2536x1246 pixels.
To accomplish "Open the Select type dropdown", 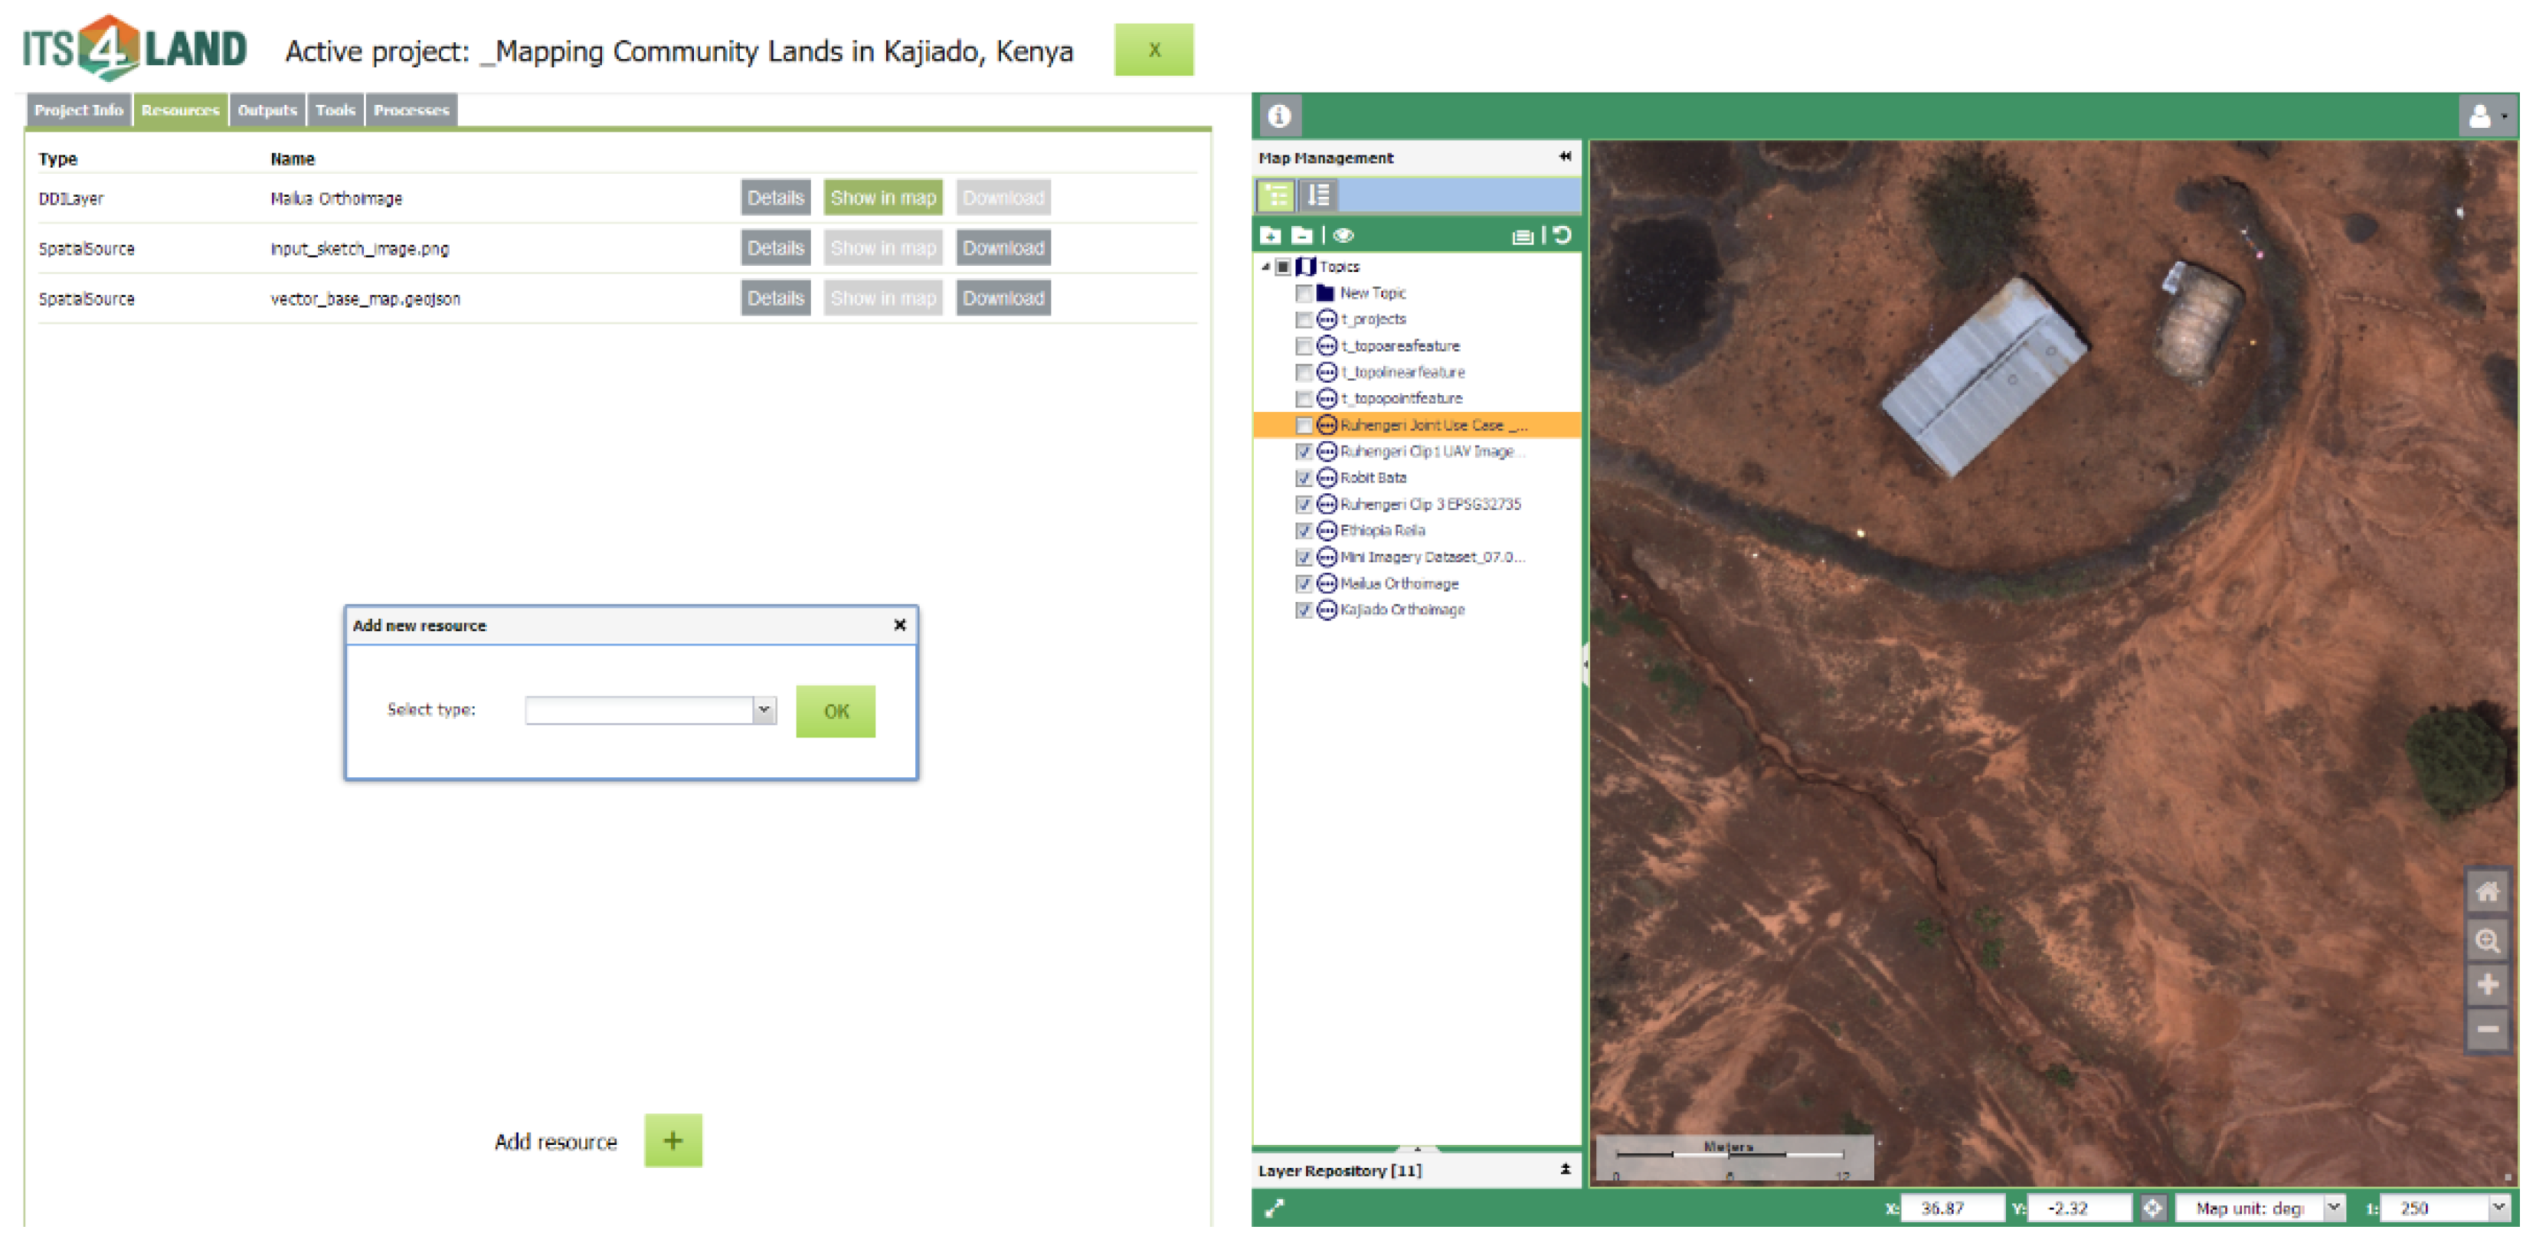I will pyautogui.click(x=764, y=710).
